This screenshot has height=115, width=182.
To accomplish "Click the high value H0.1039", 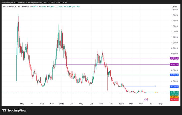I will click(x=43, y=7).
